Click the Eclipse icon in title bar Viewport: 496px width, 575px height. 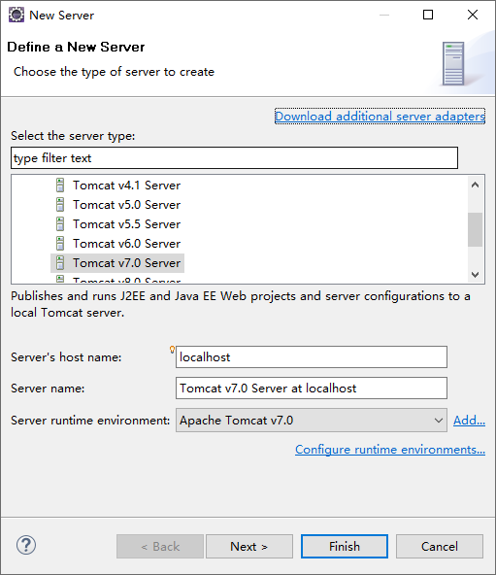coord(17,15)
